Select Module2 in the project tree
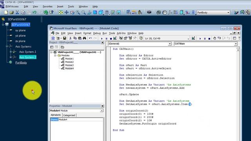The image size is (251, 141). pyautogui.click(x=69, y=62)
